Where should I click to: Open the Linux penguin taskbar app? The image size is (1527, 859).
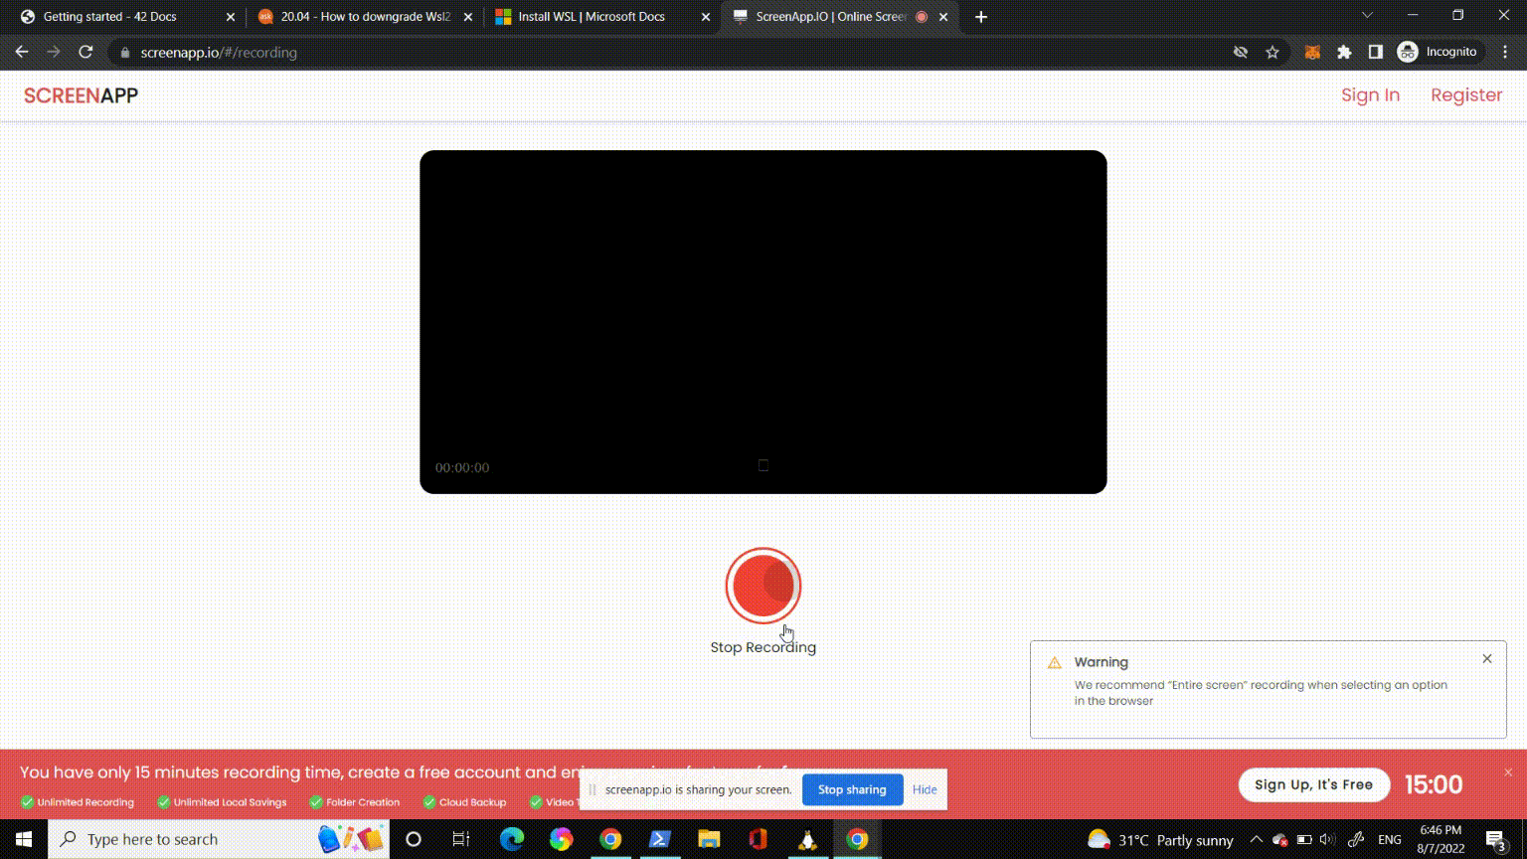[x=807, y=839]
